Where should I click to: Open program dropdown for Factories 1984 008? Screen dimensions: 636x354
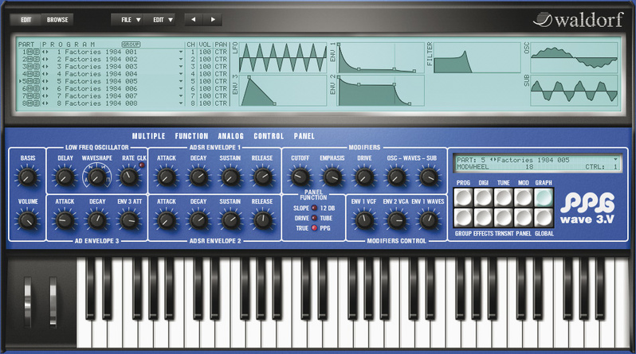click(181, 103)
